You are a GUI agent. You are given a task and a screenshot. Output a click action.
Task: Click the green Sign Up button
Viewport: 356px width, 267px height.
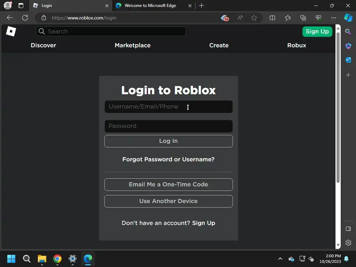[317, 31]
